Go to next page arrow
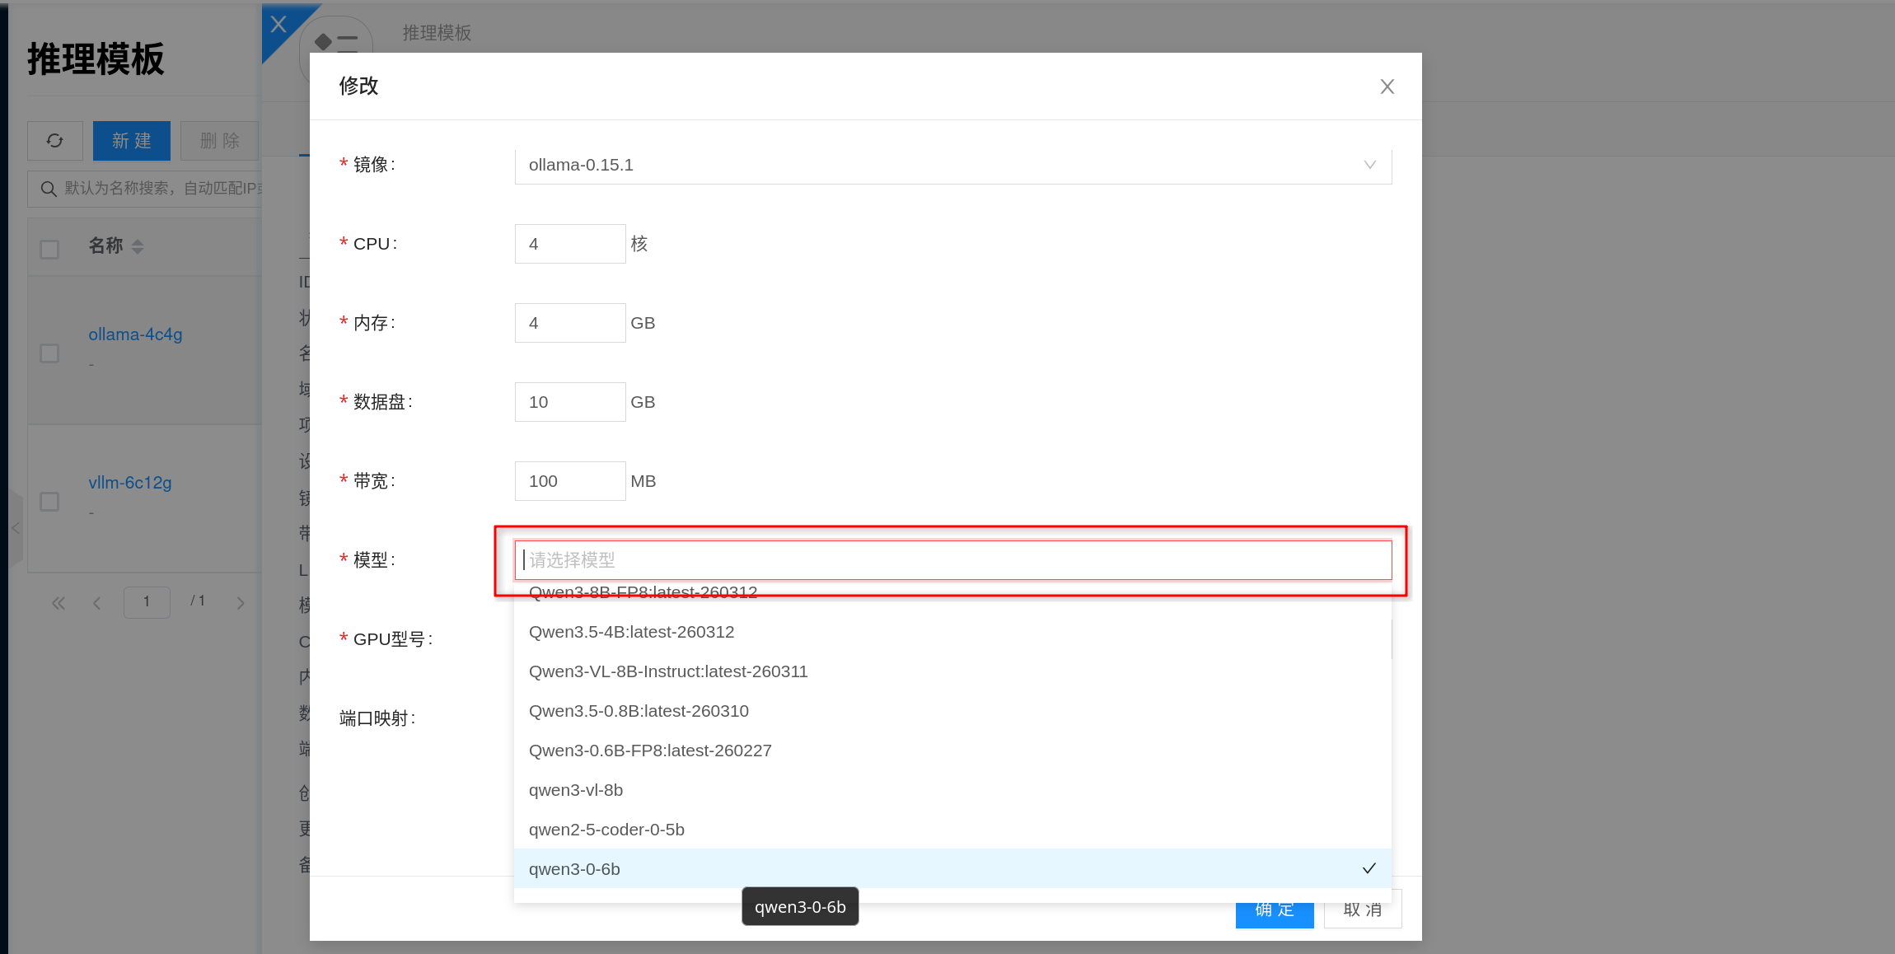The height and width of the screenshot is (954, 1895). click(241, 603)
